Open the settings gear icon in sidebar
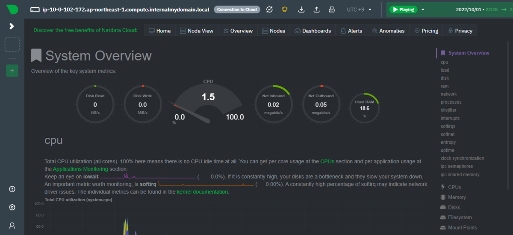This screenshot has height=235, width=513. [x=12, y=207]
